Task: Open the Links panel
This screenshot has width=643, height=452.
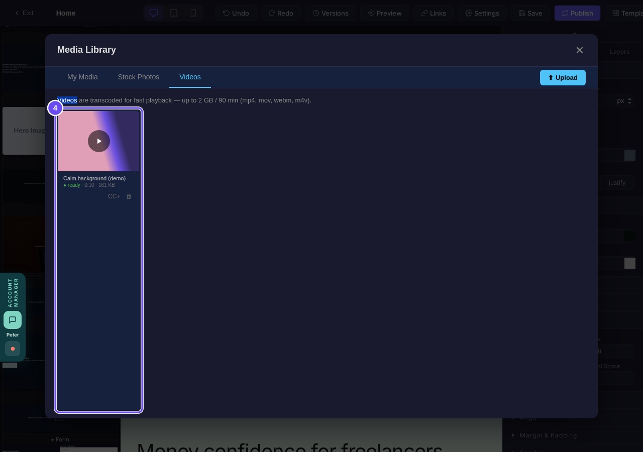Action: [x=434, y=13]
